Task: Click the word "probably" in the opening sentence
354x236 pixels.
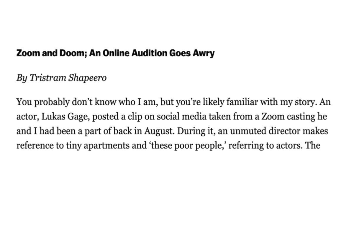Action: click(x=48, y=102)
